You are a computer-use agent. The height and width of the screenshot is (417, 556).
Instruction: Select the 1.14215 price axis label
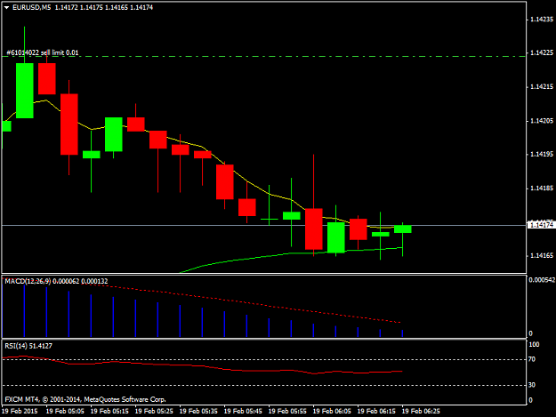pyautogui.click(x=542, y=87)
